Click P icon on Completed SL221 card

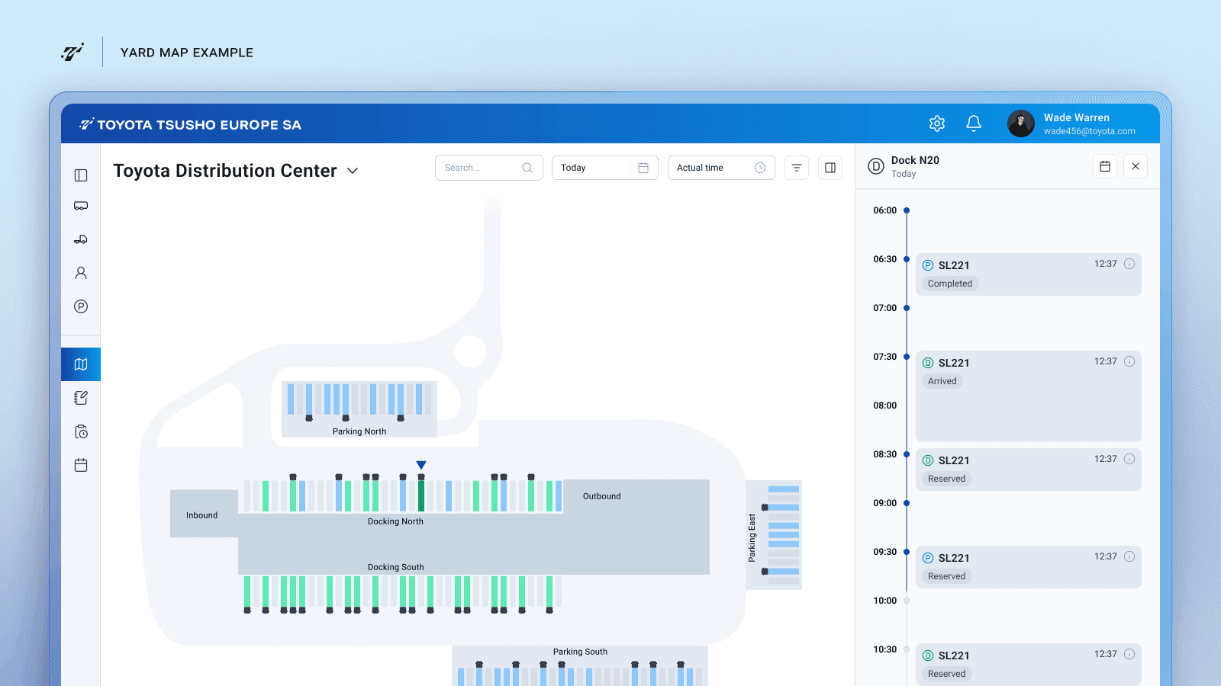click(x=928, y=265)
